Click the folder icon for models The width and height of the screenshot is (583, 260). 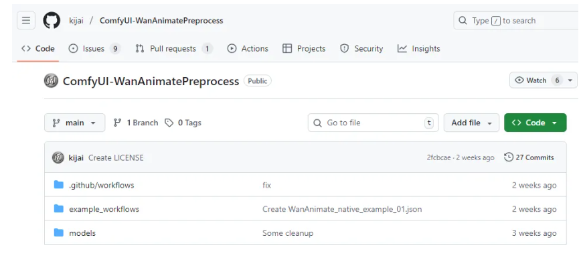pos(59,233)
